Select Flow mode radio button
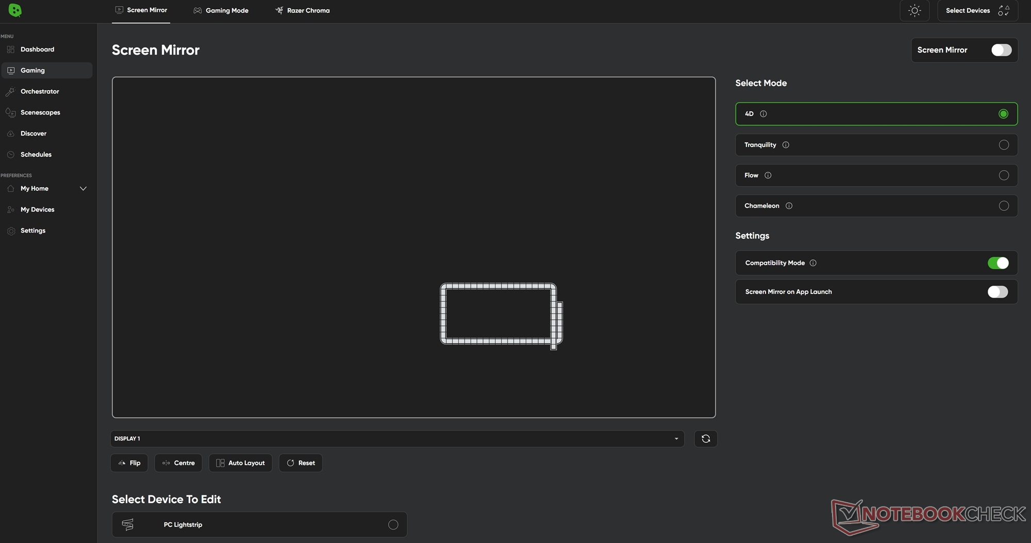Viewport: 1031px width, 543px height. click(1004, 175)
